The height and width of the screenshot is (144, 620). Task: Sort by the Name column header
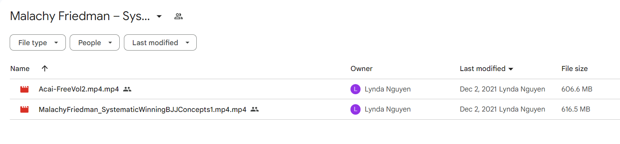(x=20, y=69)
